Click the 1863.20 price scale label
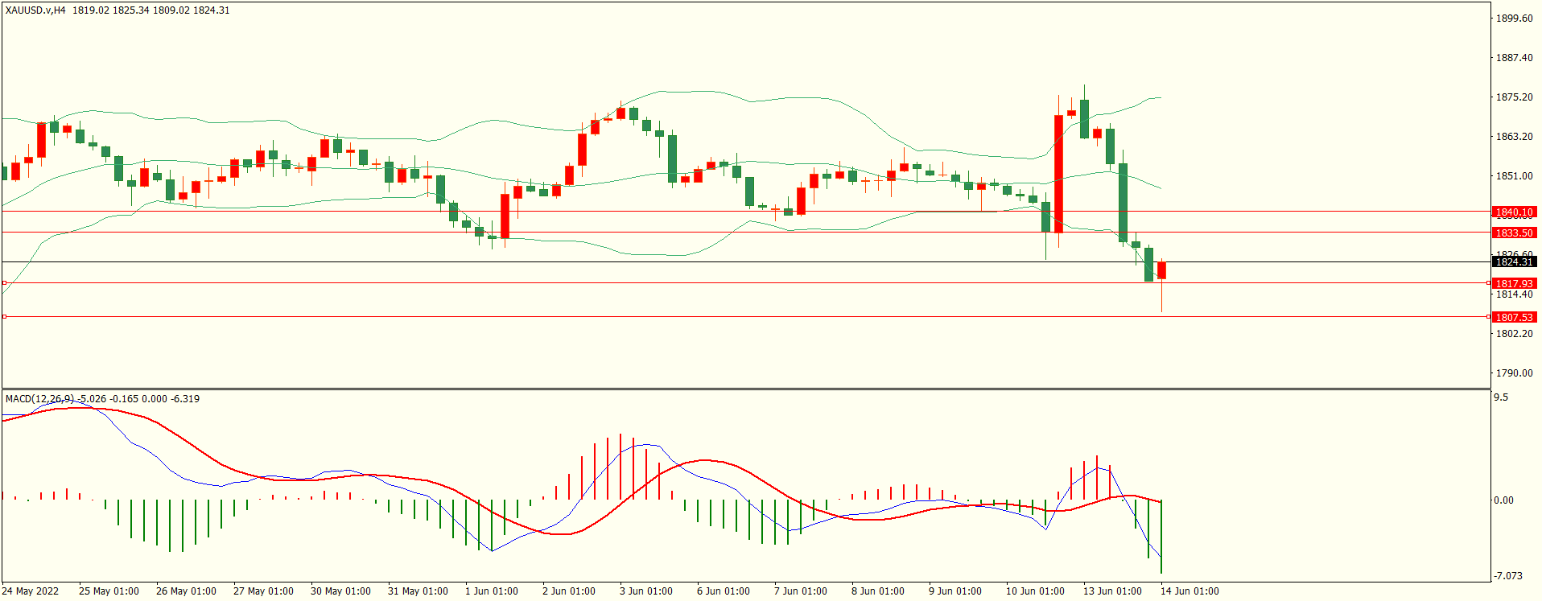The width and height of the screenshot is (1542, 601). [1514, 137]
